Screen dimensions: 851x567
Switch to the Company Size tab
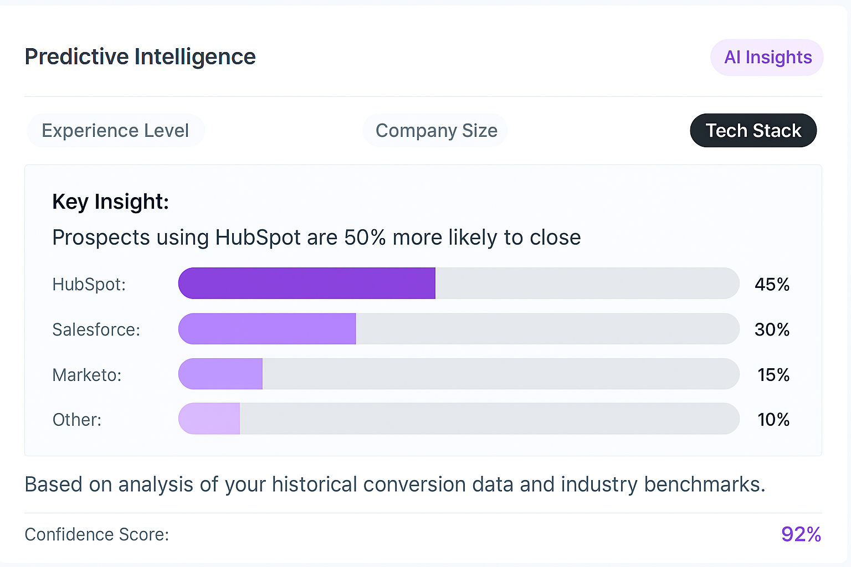[435, 130]
